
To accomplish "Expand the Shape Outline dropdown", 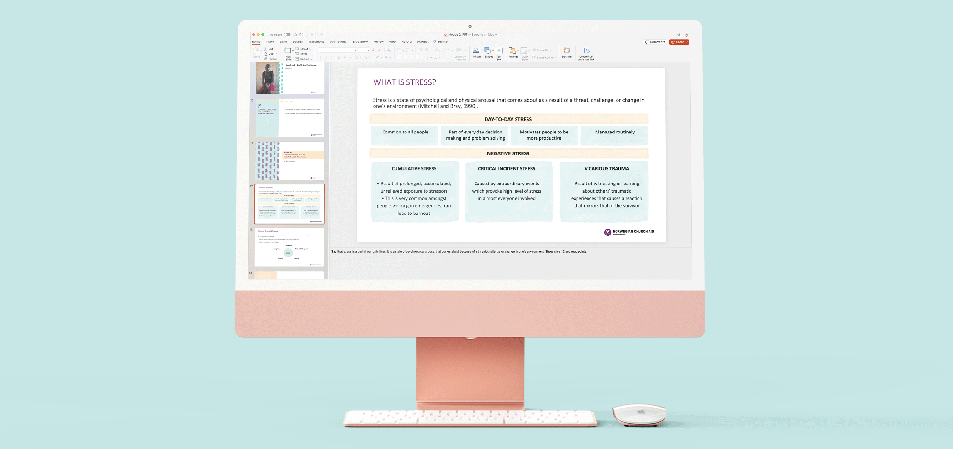I will click(556, 58).
